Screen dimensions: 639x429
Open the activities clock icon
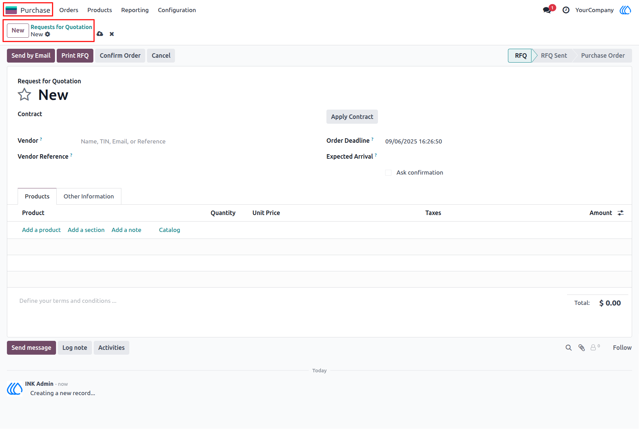click(x=566, y=10)
